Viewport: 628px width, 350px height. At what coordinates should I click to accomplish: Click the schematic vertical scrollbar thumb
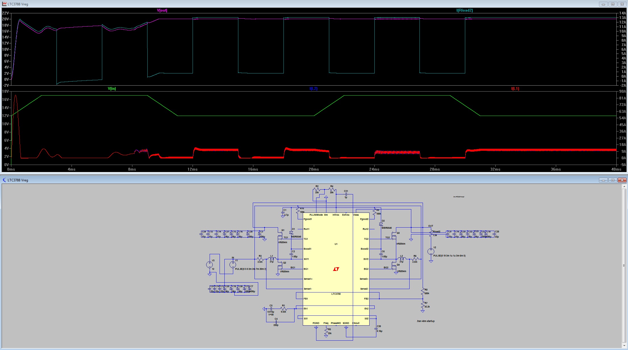624,266
